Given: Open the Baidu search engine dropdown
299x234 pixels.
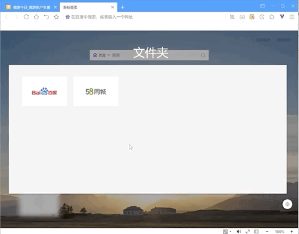Looking at the screenshot, I should tap(101, 55).
